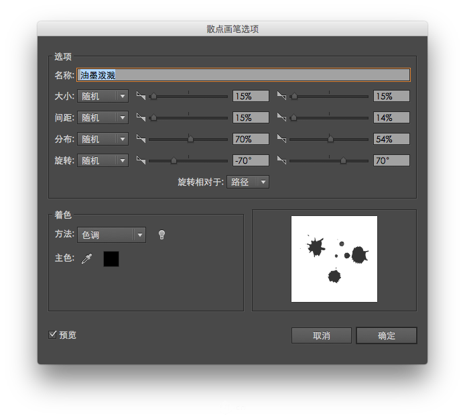Click the flip icon before 间距 maximum slider
465x418 pixels.
point(281,117)
